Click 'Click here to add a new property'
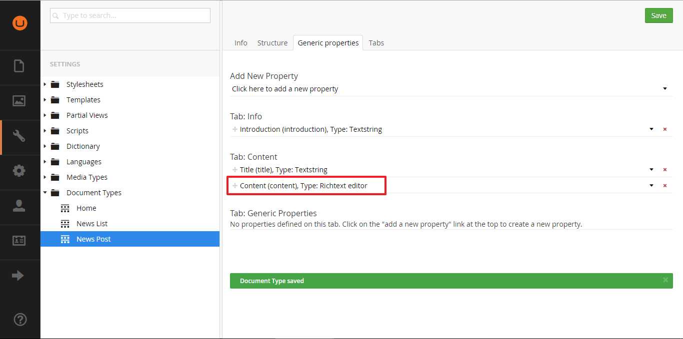This screenshot has width=683, height=339. click(x=285, y=89)
